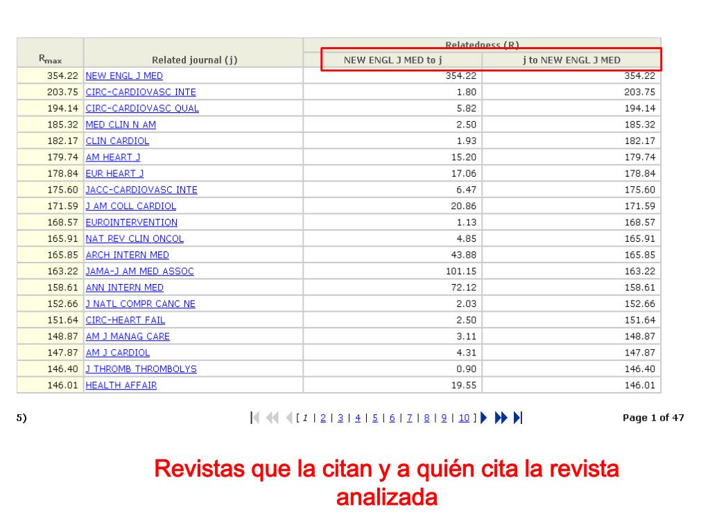Screen dimensions: 710x532
Task: Open JACC-CARDIOVASC INTE journal link
Action: [141, 190]
